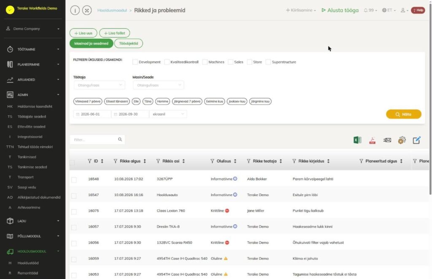Export the table as PDF
Viewport: 432px width, 279px height.
372,140
